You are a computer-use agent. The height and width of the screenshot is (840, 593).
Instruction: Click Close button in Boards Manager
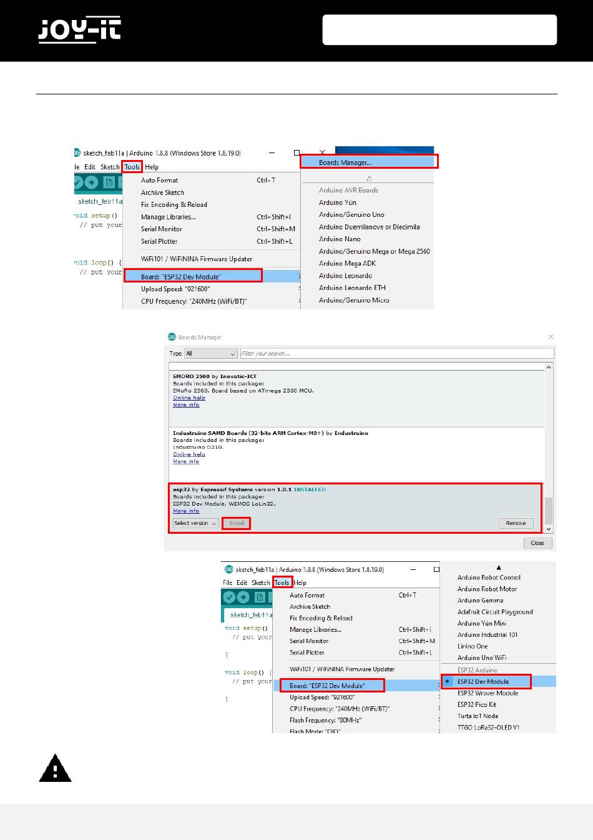[537, 543]
